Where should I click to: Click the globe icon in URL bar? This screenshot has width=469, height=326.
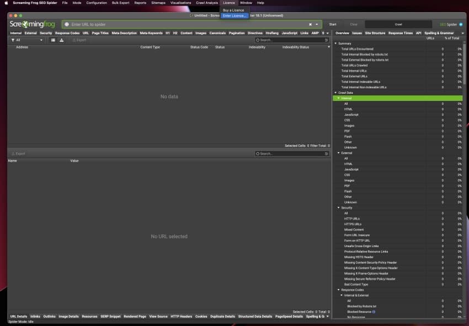tap(67, 24)
